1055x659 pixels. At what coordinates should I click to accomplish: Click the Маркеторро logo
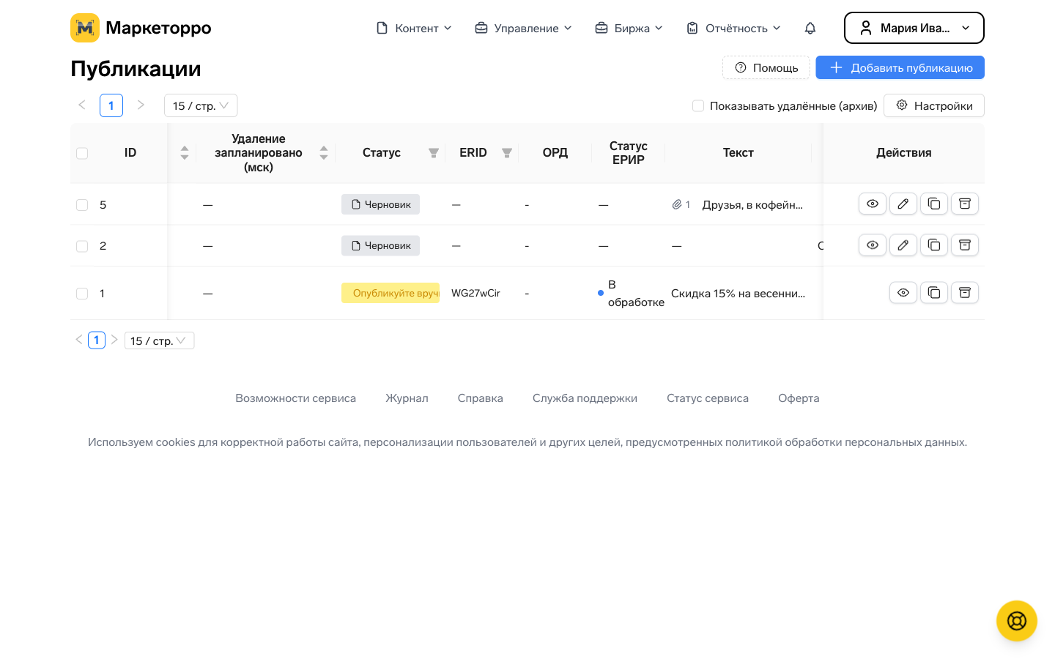point(141,28)
